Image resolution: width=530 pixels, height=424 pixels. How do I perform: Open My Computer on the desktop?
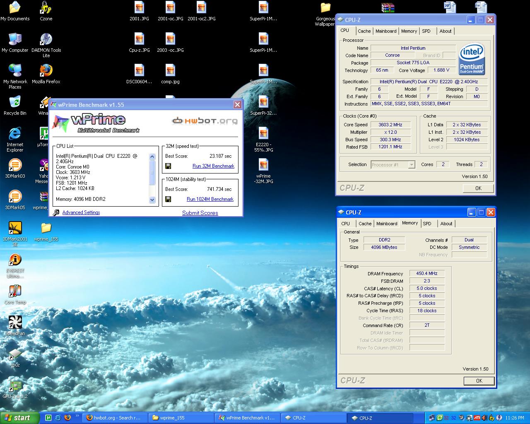[x=15, y=42]
